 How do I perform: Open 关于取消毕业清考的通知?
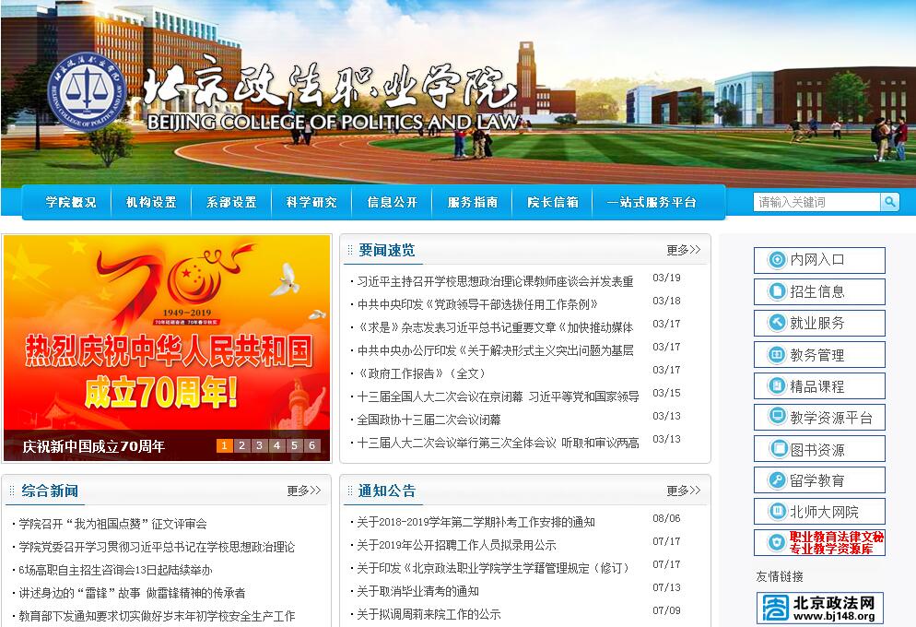417,591
